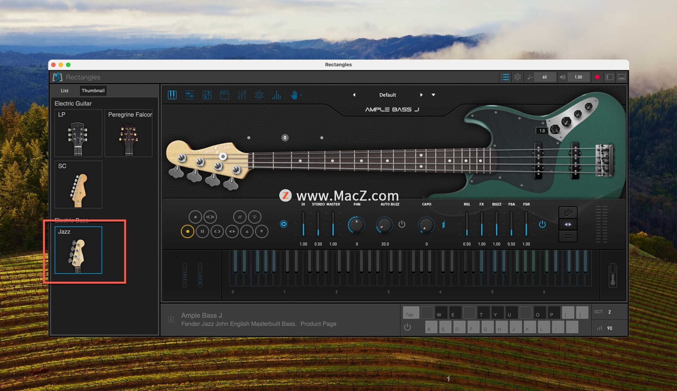Open the Default preset name menu
This screenshot has height=391, width=677.
click(x=388, y=95)
